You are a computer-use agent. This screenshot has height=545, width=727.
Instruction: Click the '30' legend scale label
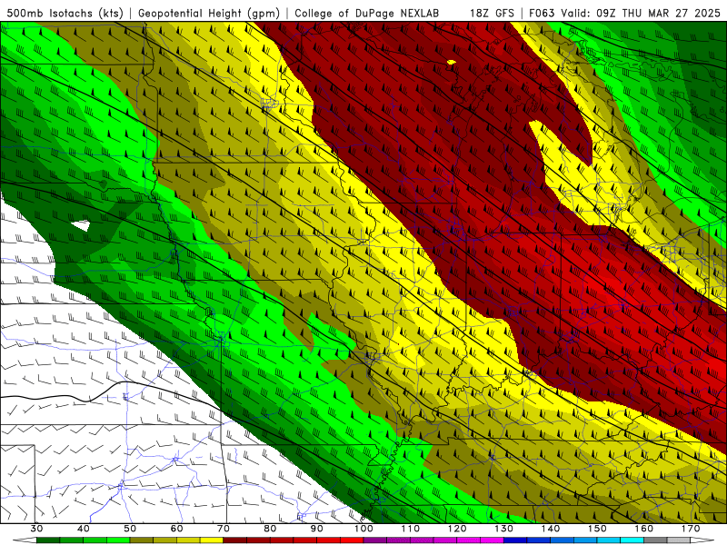tap(36, 529)
